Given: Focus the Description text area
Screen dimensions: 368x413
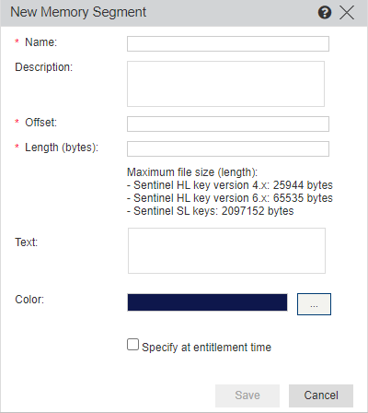Looking at the screenshot, I should [x=225, y=84].
